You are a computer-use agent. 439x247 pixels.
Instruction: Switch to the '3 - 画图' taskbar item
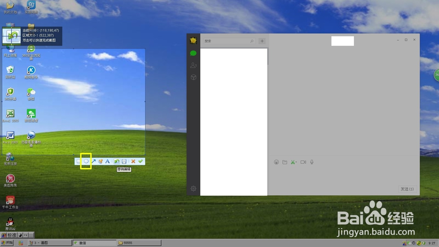pos(50,243)
